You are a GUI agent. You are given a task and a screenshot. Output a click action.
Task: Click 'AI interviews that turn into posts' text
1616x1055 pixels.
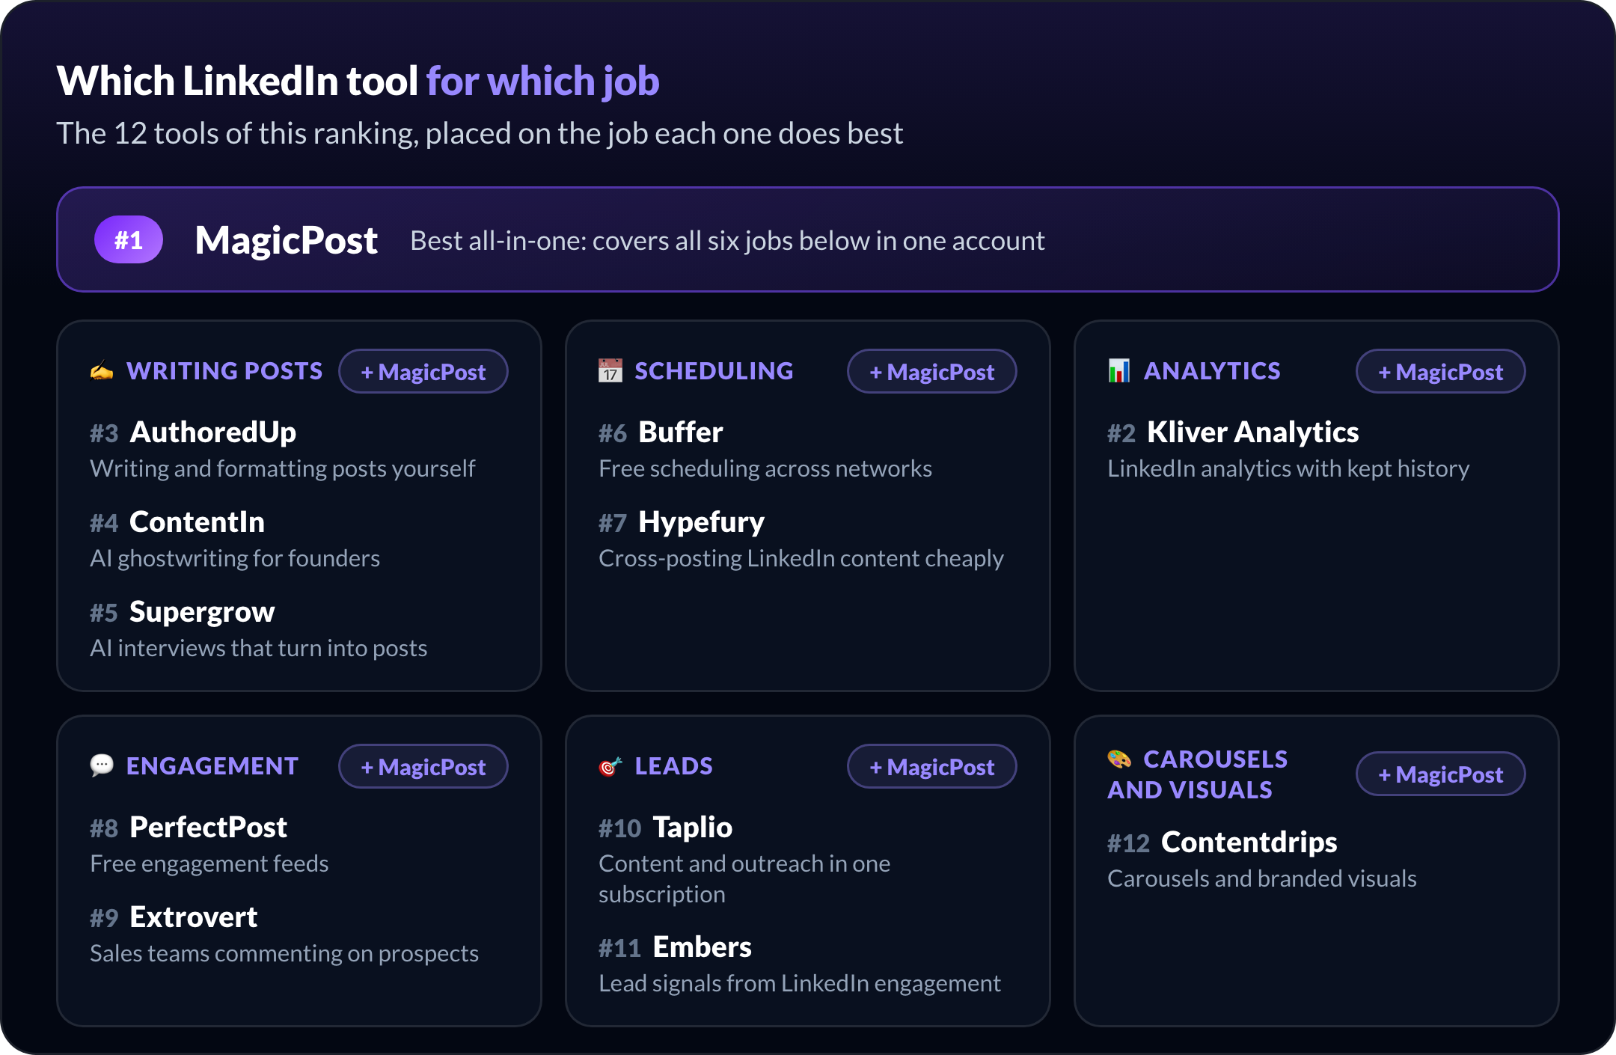pos(259,648)
